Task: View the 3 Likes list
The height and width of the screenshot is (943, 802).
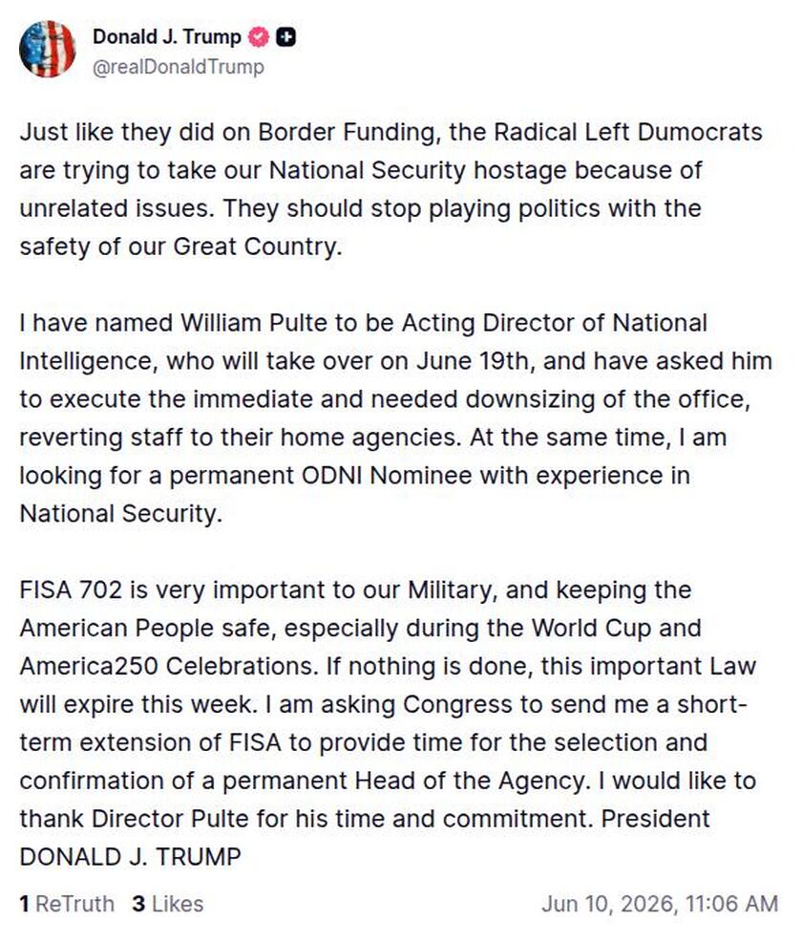Action: 168,903
